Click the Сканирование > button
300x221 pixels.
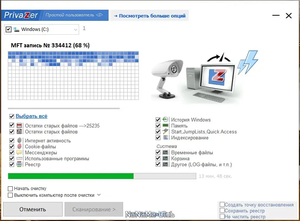(94, 209)
